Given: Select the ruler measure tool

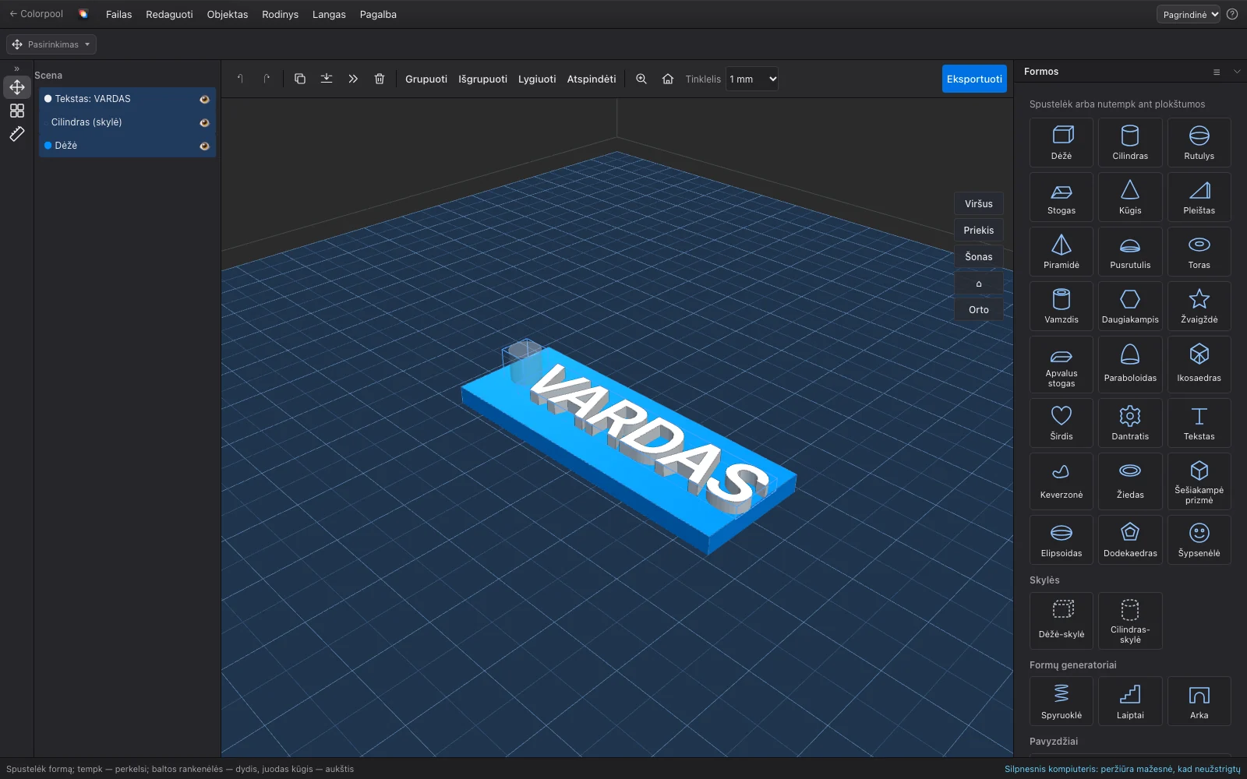Looking at the screenshot, I should tap(17, 134).
